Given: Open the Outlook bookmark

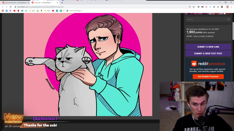Looking at the screenshot, I should tap(57, 11).
